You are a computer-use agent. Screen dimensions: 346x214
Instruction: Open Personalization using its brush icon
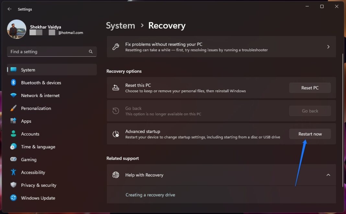pos(13,108)
